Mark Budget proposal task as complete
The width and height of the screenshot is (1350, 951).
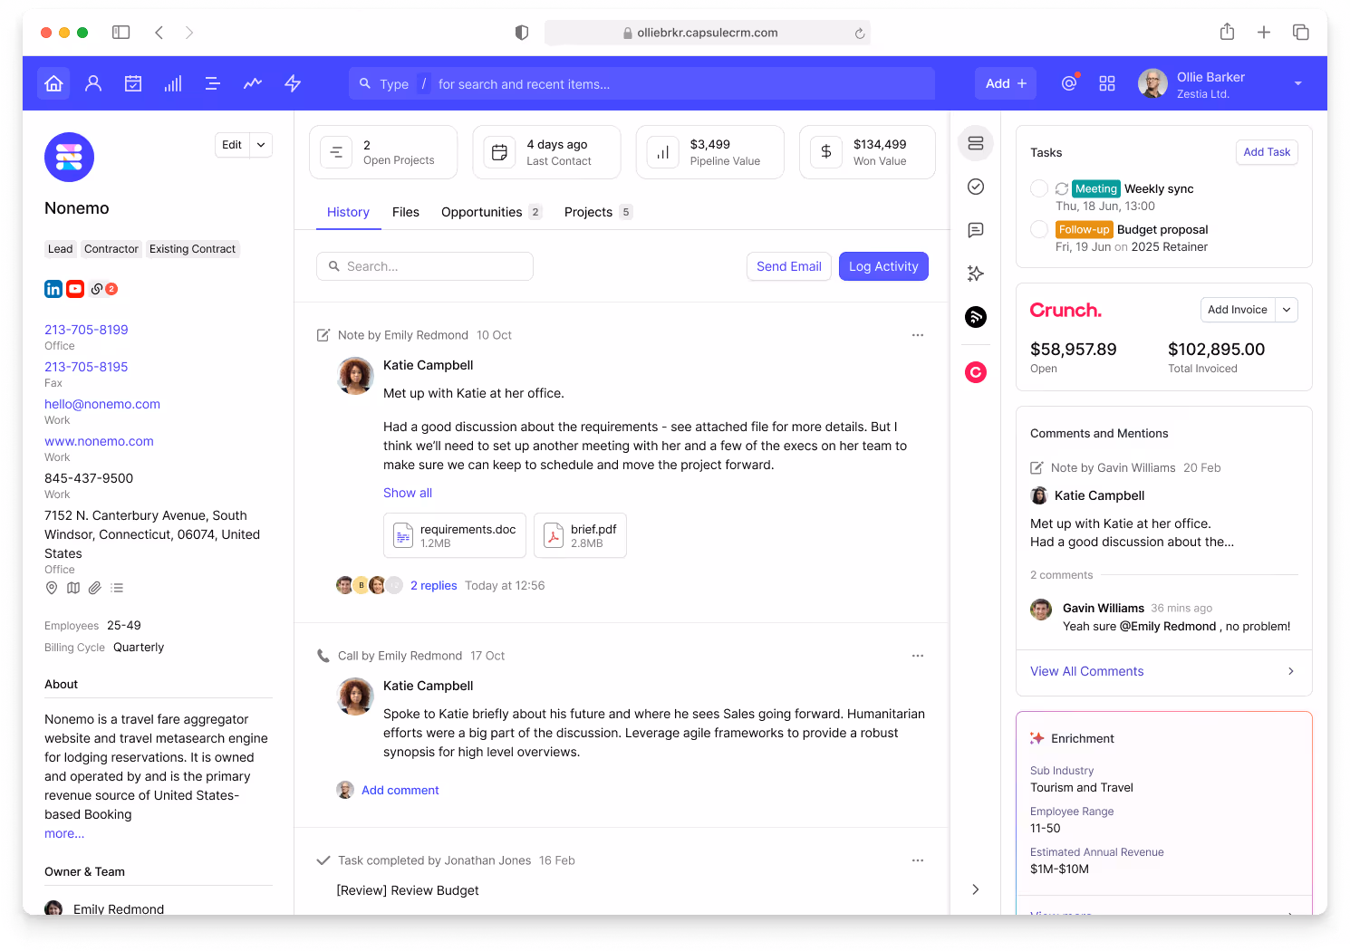pyautogui.click(x=1039, y=229)
